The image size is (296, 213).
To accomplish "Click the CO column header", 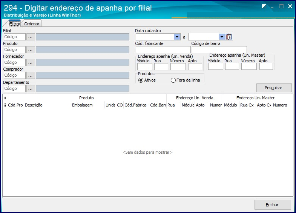I will pos(120,105).
